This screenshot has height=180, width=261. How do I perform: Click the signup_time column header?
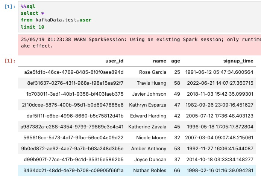tap(238, 61)
